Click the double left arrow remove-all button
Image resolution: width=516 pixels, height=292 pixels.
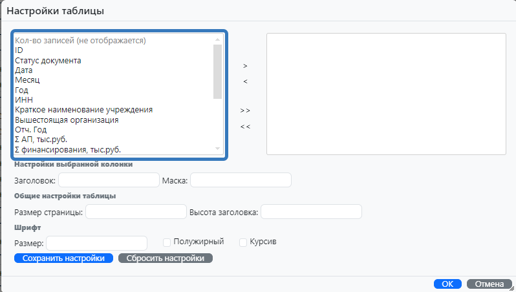coord(245,126)
